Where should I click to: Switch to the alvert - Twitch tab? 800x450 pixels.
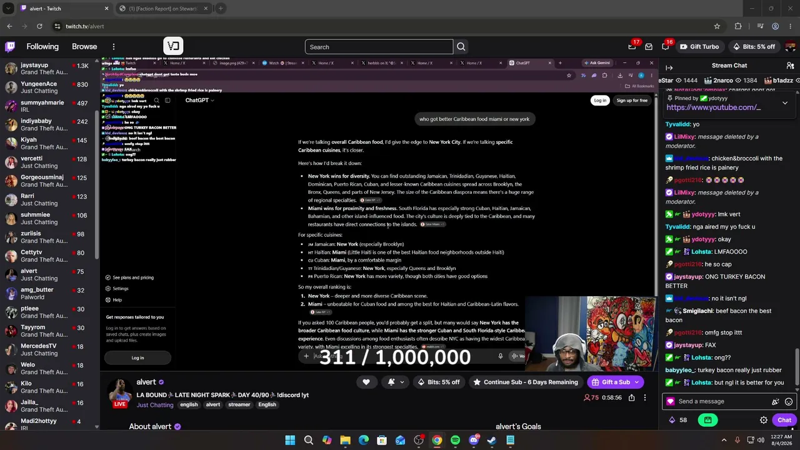tap(64, 9)
